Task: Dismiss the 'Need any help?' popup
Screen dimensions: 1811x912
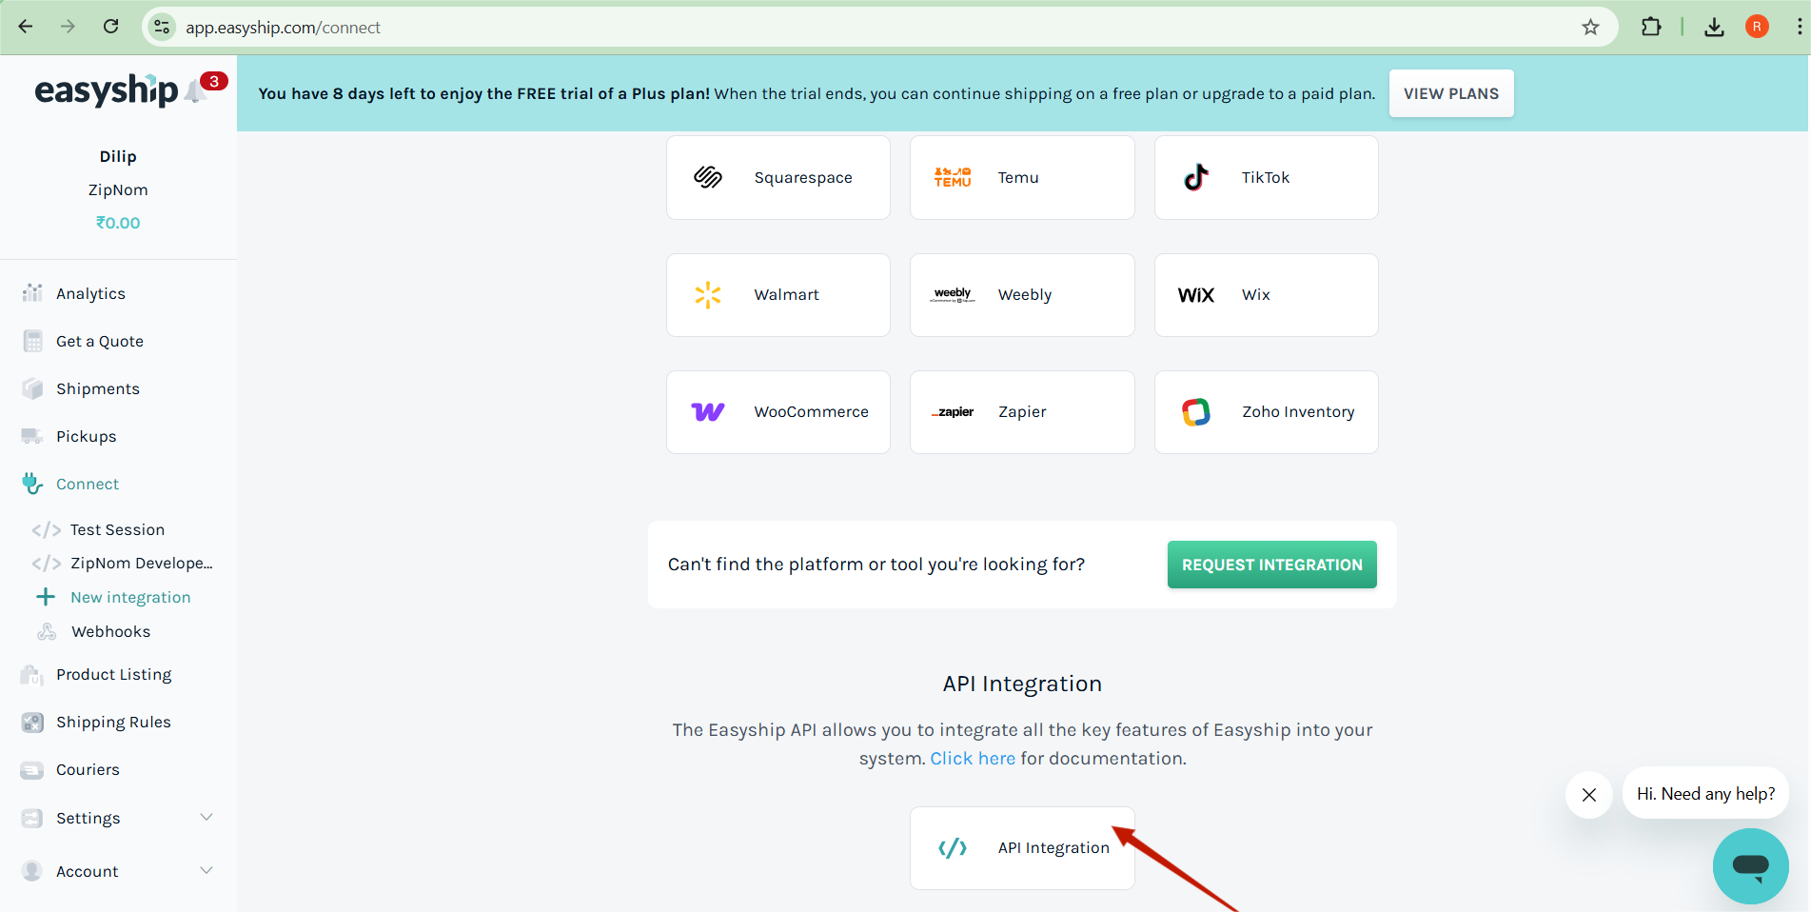Action: [x=1588, y=795]
